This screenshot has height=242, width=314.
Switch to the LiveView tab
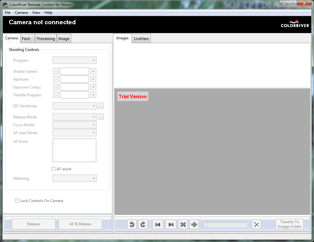(141, 39)
